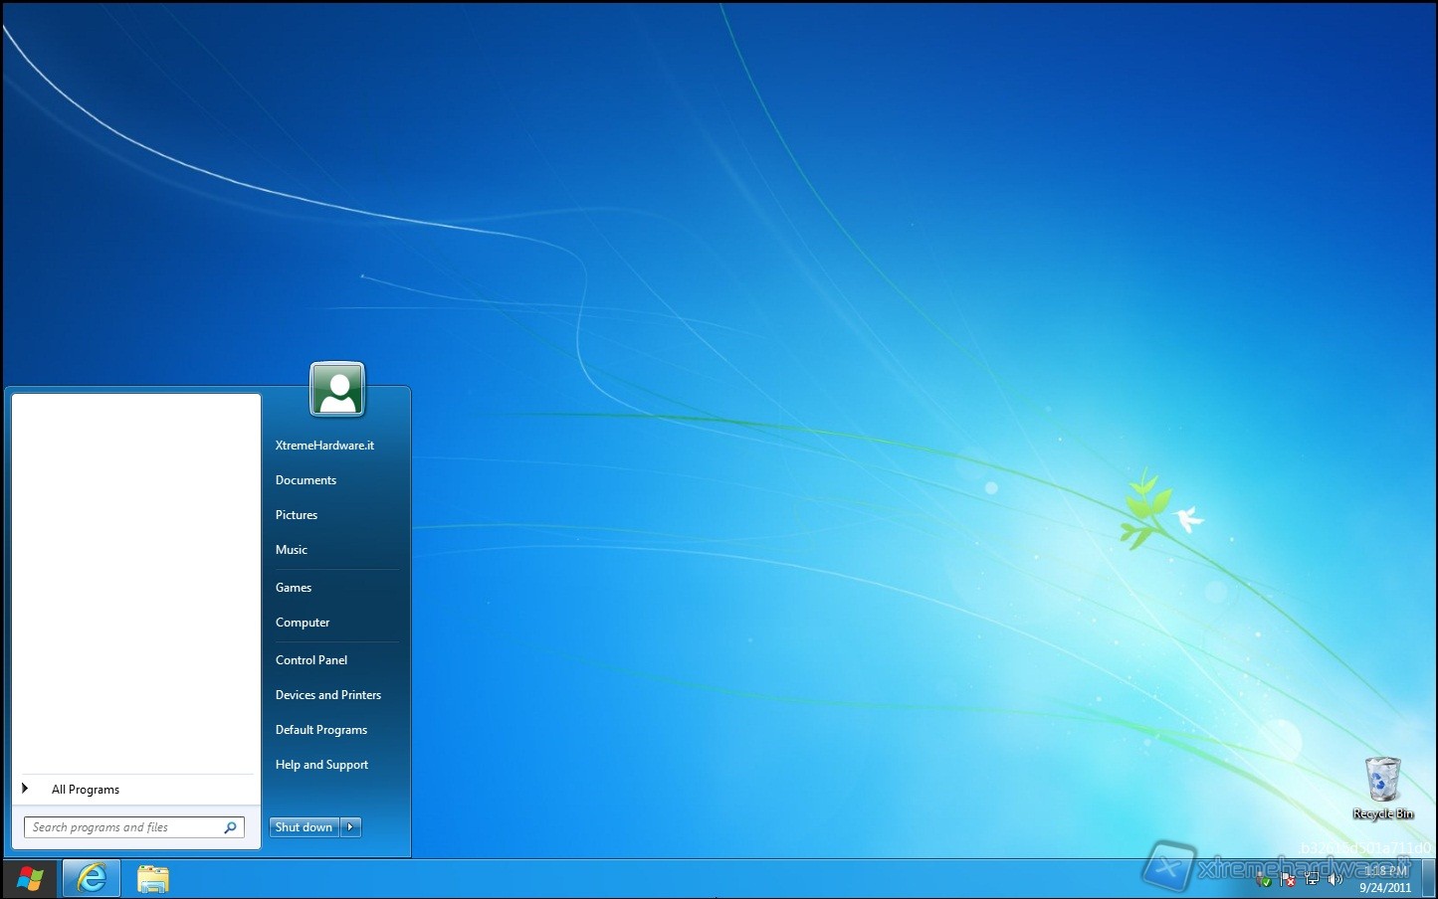The height and width of the screenshot is (899, 1438).
Task: Open the Control Panel menu item
Action: coord(311,660)
